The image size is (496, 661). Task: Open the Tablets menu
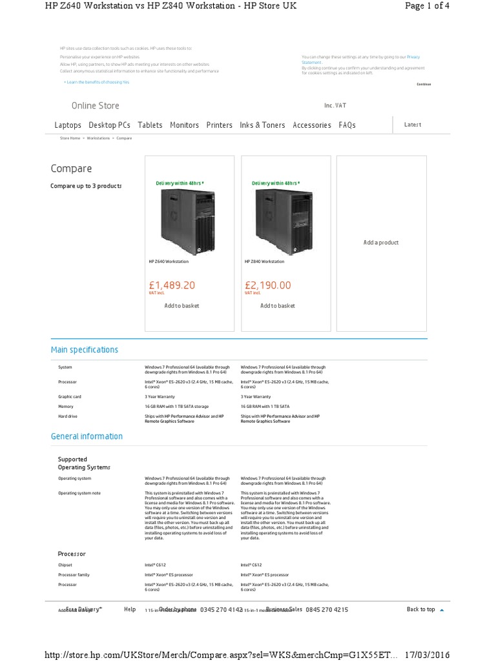click(150, 125)
